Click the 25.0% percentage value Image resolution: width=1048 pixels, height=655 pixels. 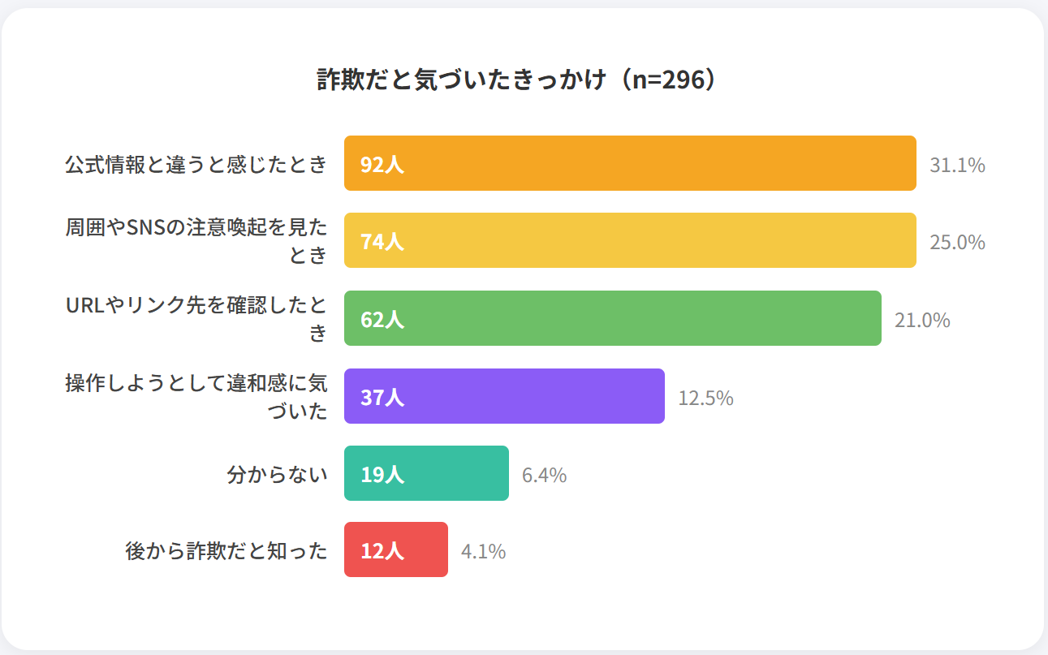tap(957, 242)
